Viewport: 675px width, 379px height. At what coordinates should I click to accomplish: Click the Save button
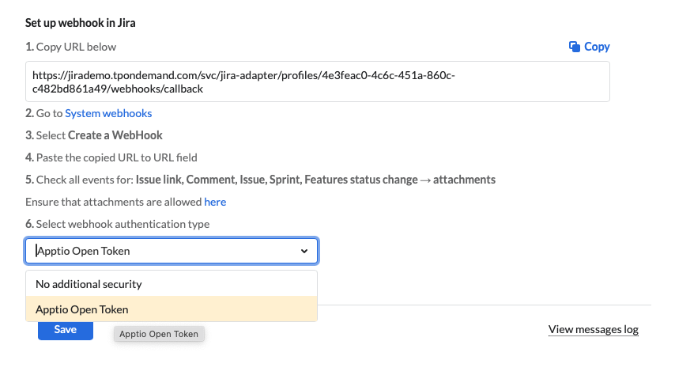(x=66, y=330)
